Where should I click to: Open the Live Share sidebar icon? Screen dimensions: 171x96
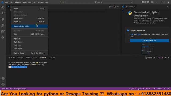(x=3, y=37)
